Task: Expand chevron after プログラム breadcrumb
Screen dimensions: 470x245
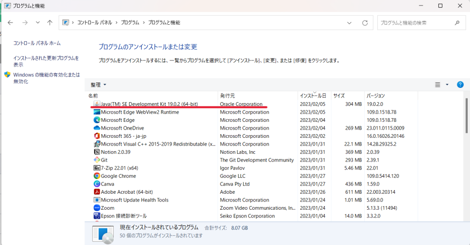Action: pyautogui.click(x=144, y=22)
